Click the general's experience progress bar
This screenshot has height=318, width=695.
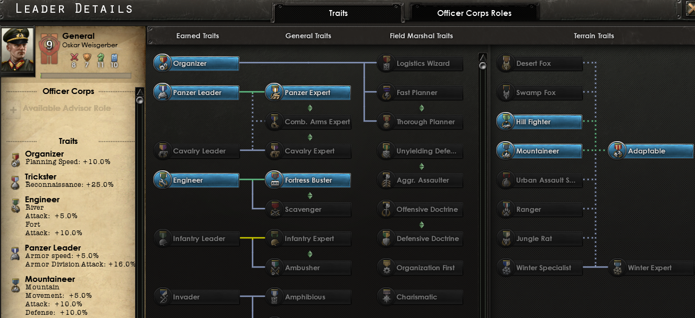click(x=86, y=75)
